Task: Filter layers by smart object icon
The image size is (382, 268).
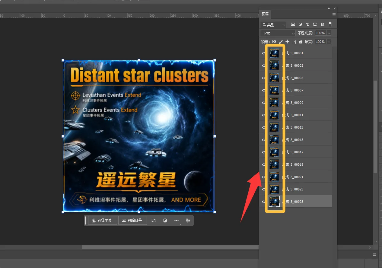Action: [322, 24]
